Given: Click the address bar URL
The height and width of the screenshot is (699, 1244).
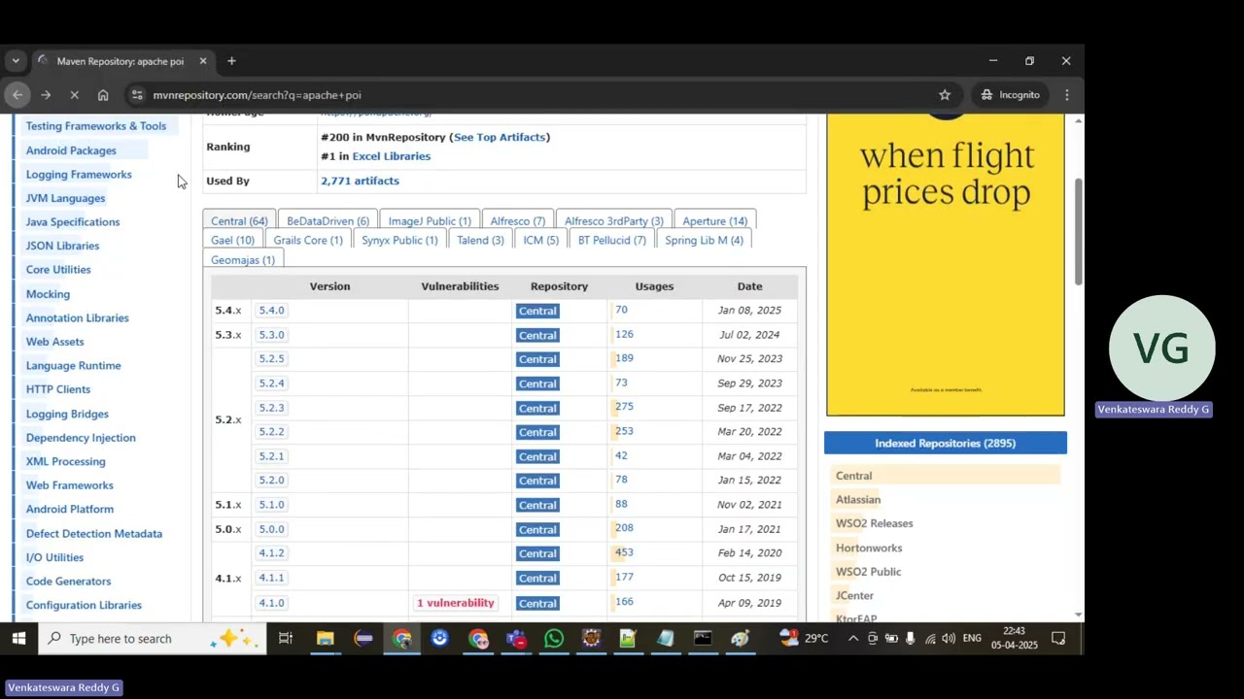Looking at the screenshot, I should coord(257,95).
